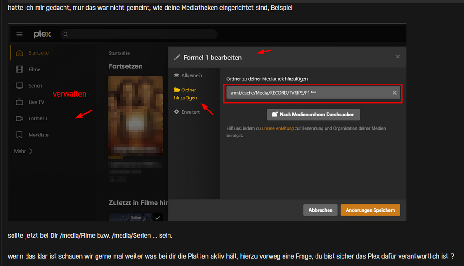Click the watched checkmark on the movie thumbnail

[157, 217]
